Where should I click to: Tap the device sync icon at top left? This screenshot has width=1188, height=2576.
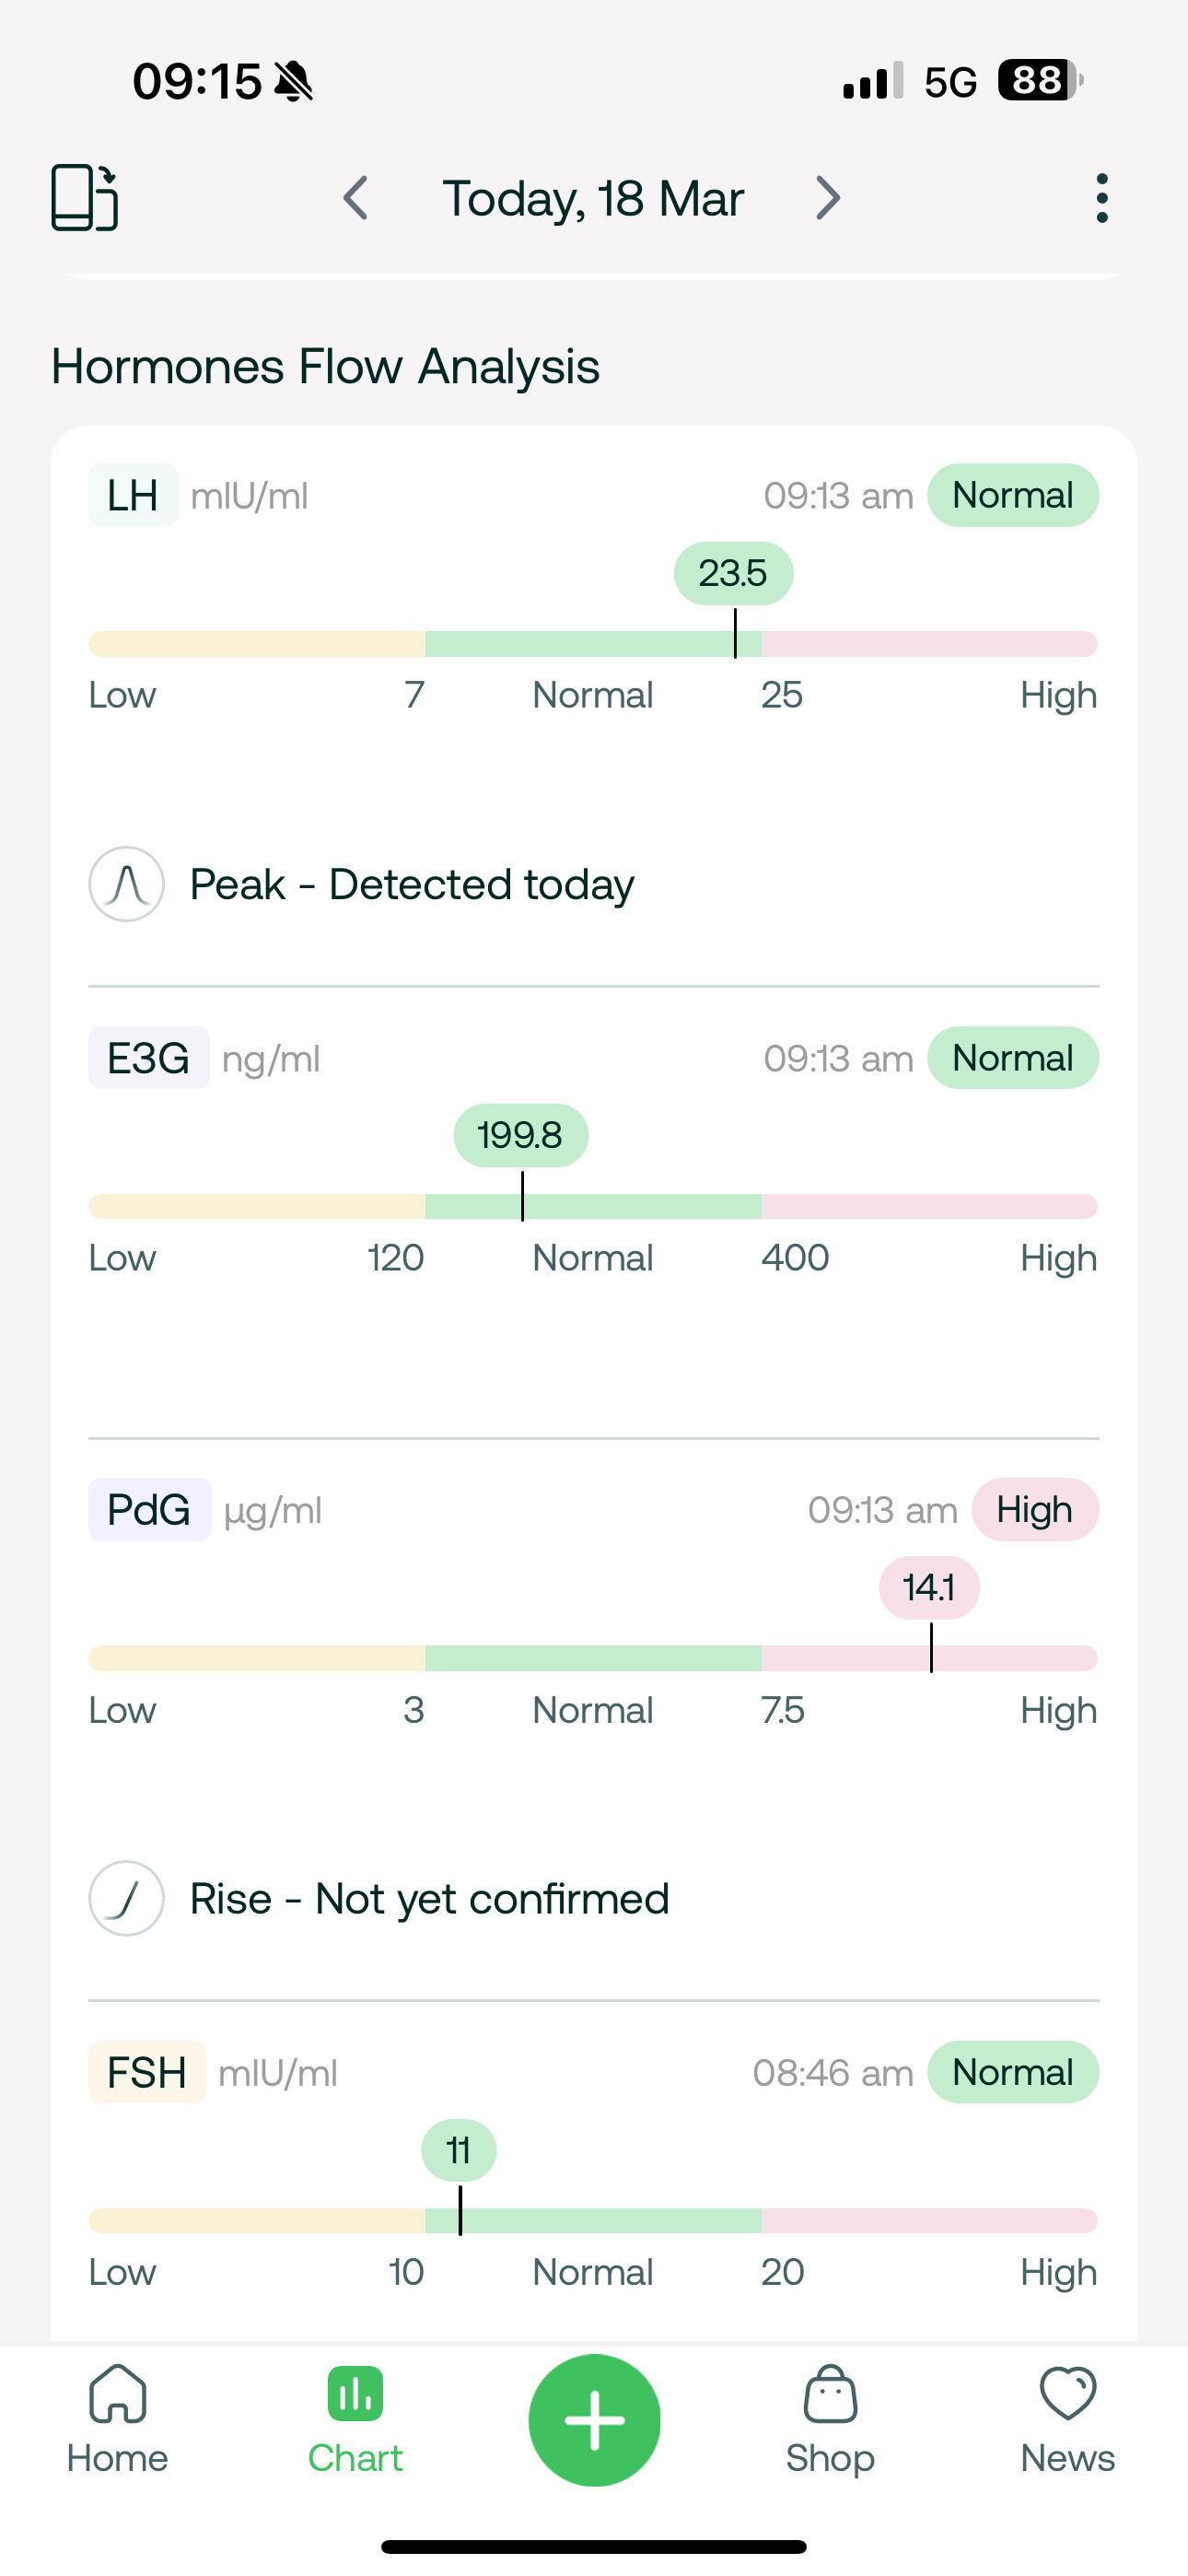click(85, 197)
